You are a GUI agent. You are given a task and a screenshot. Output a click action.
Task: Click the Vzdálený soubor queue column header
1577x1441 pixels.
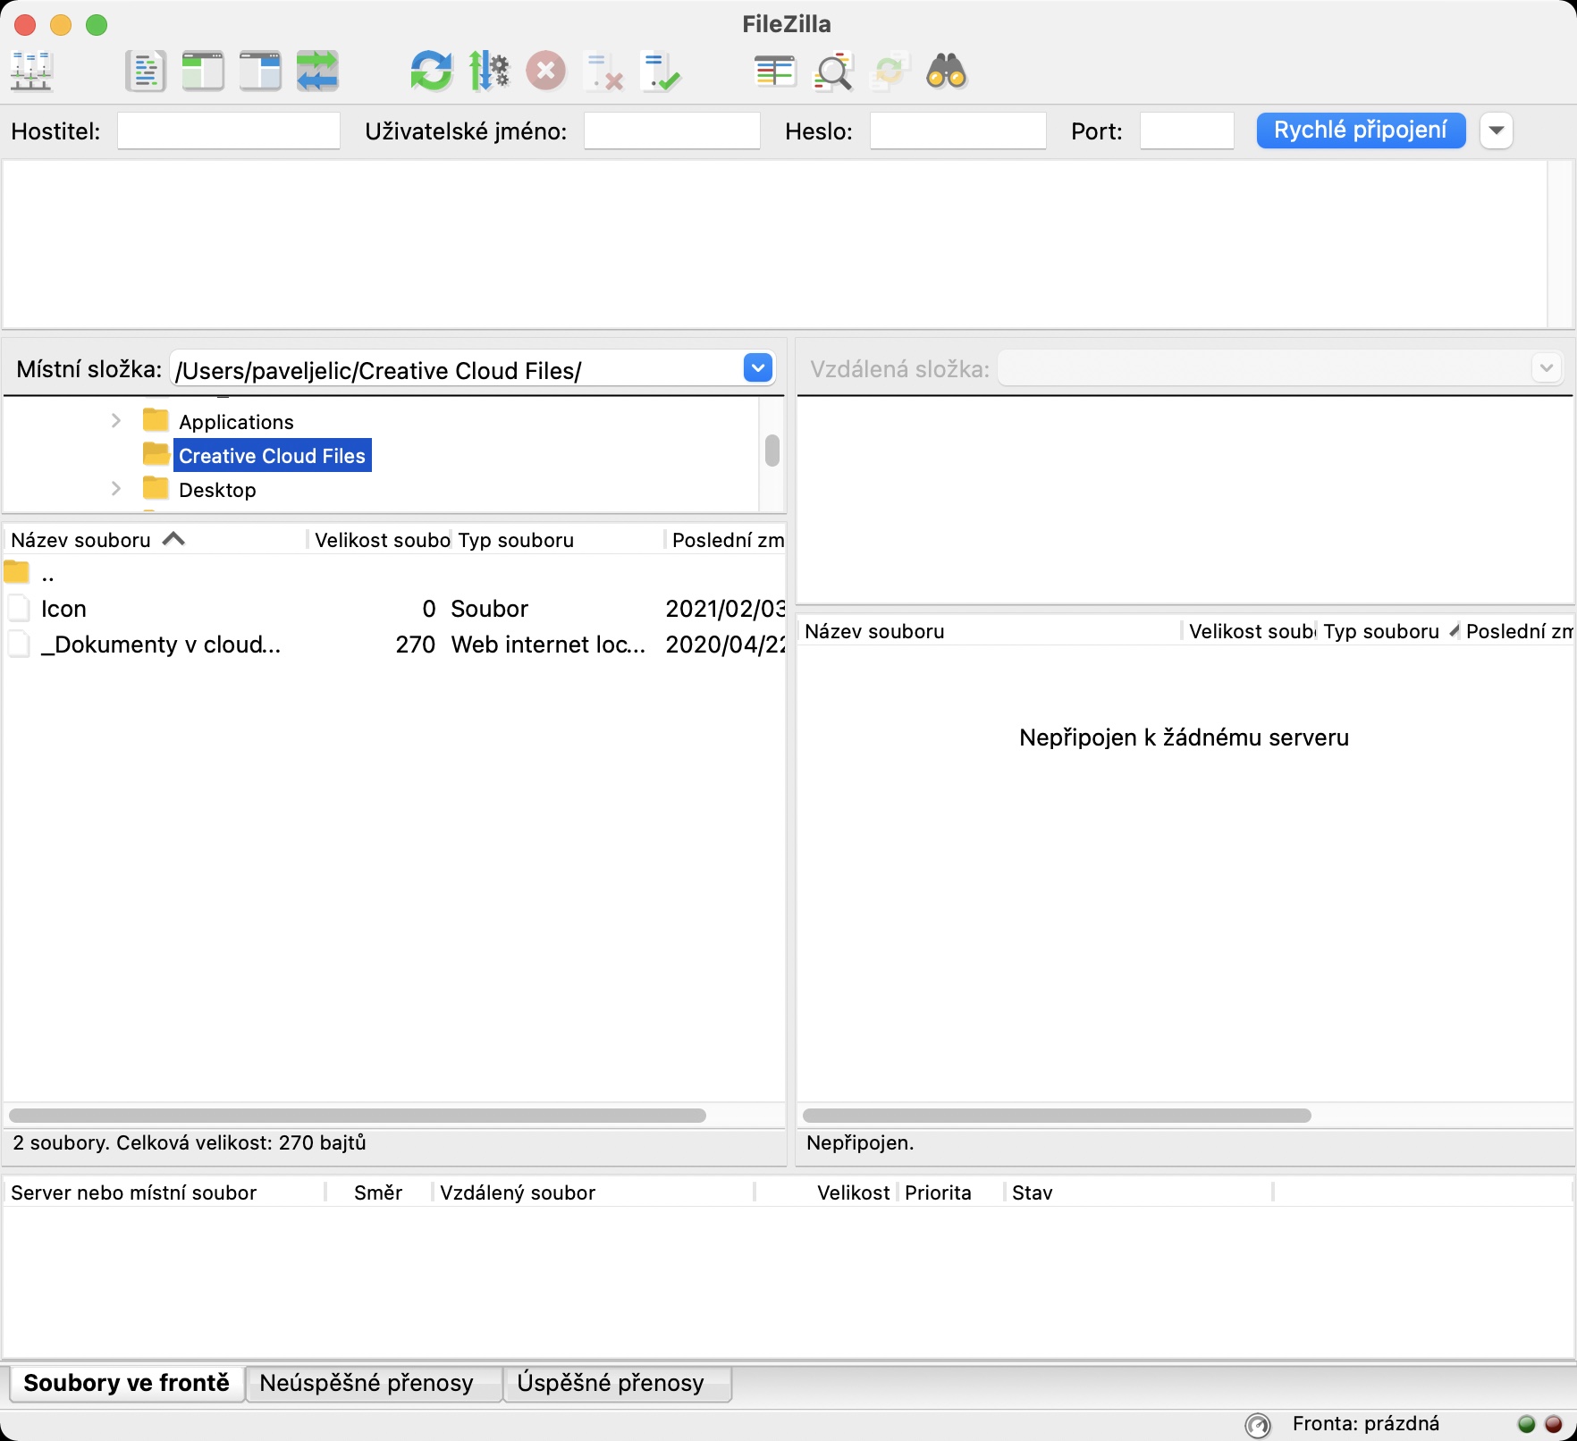595,1192
